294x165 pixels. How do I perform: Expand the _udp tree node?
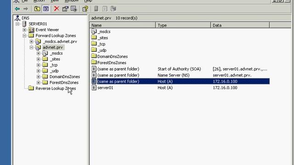click(x=38, y=71)
